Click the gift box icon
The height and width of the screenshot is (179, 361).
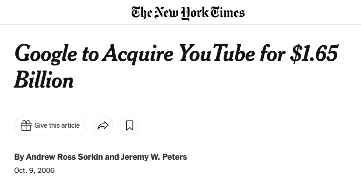tap(26, 126)
